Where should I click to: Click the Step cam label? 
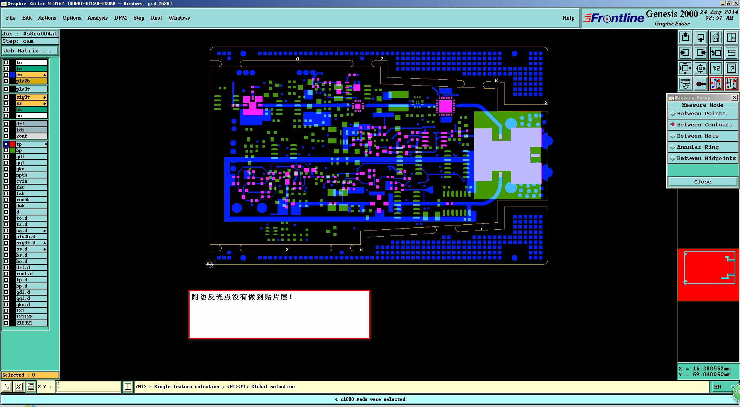pyautogui.click(x=30, y=41)
